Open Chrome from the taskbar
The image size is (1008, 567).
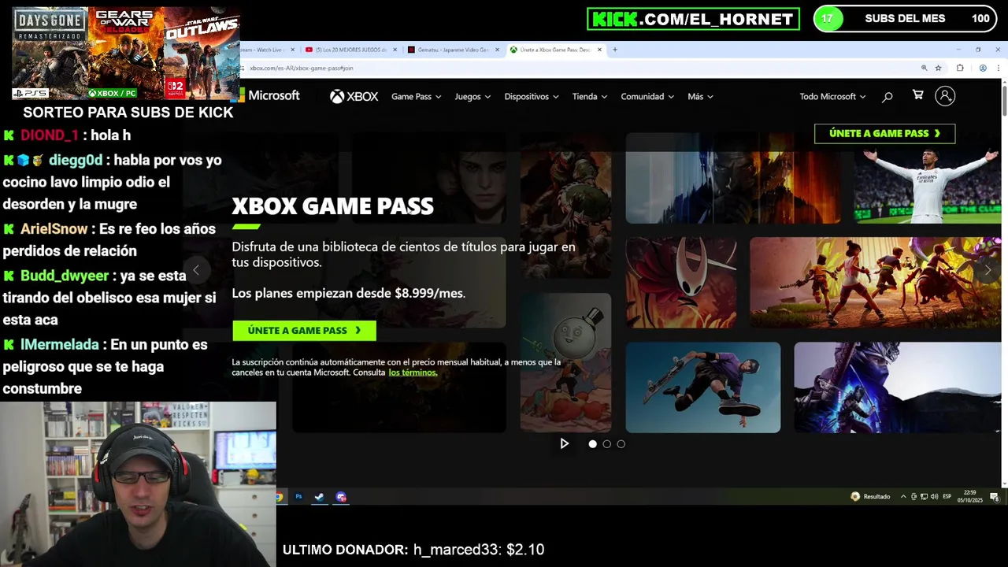pyautogui.click(x=279, y=497)
